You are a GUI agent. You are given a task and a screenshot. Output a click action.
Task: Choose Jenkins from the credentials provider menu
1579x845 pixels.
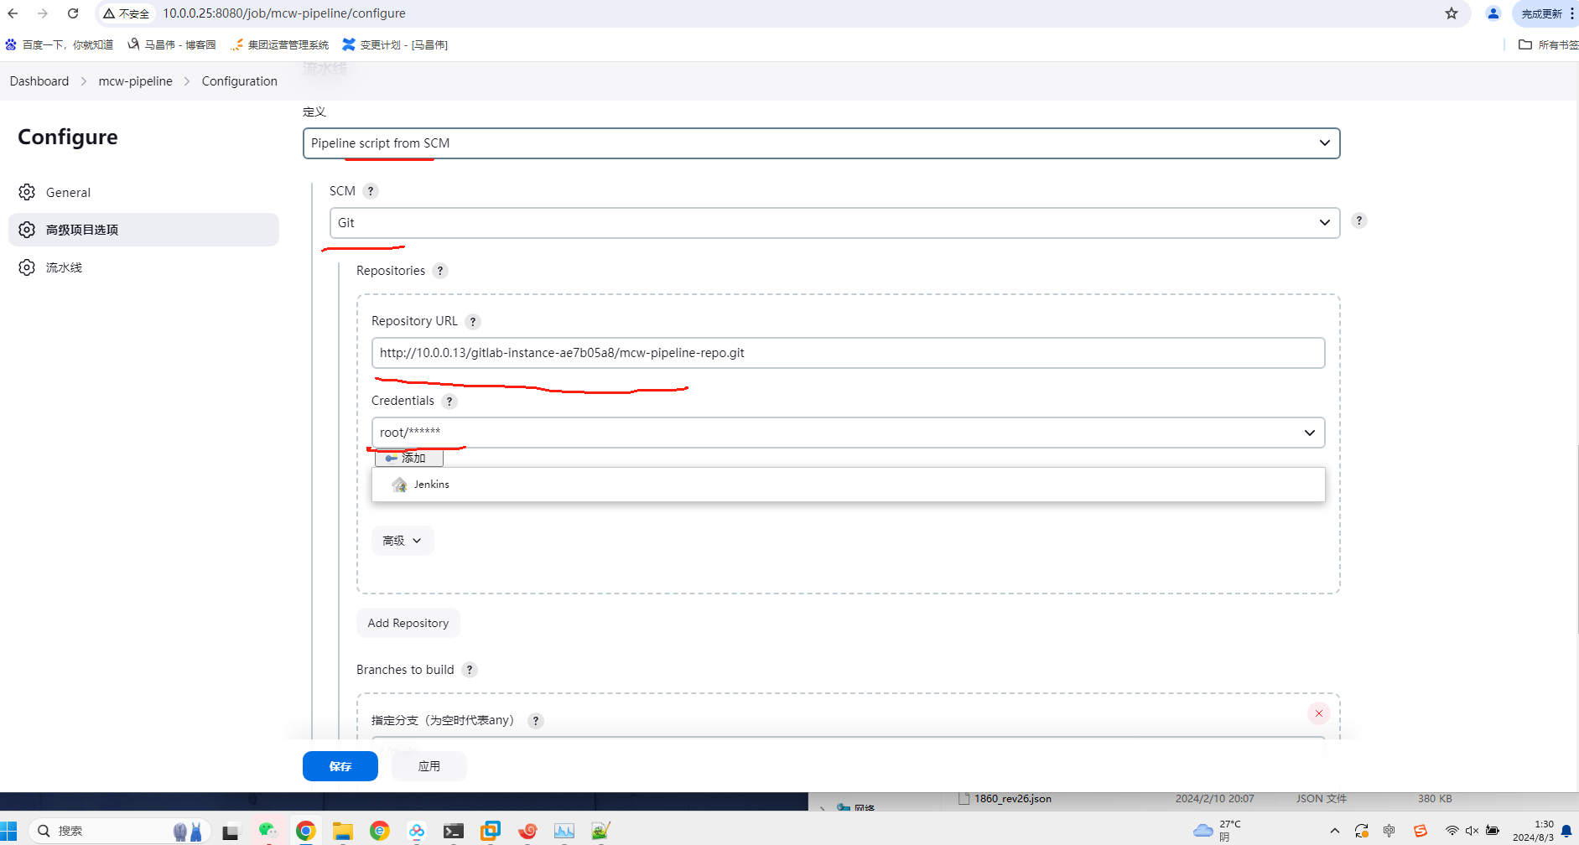tap(848, 485)
